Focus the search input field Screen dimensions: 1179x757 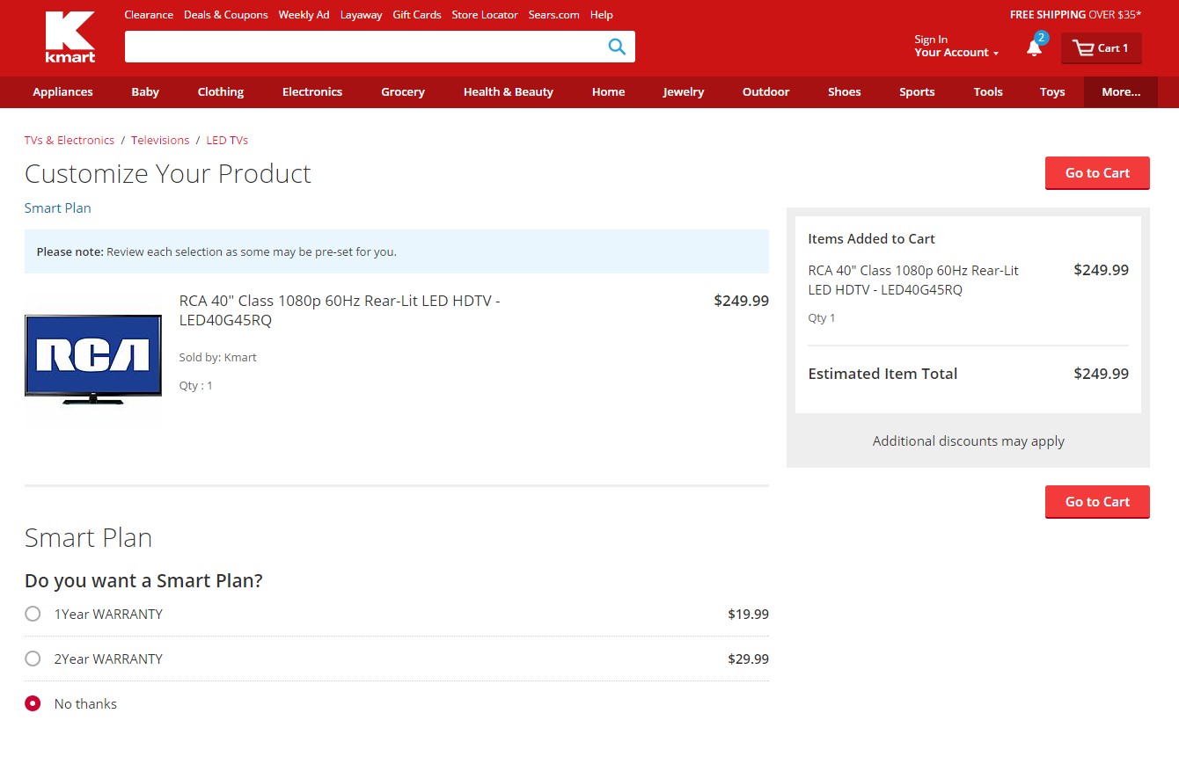pos(361,47)
